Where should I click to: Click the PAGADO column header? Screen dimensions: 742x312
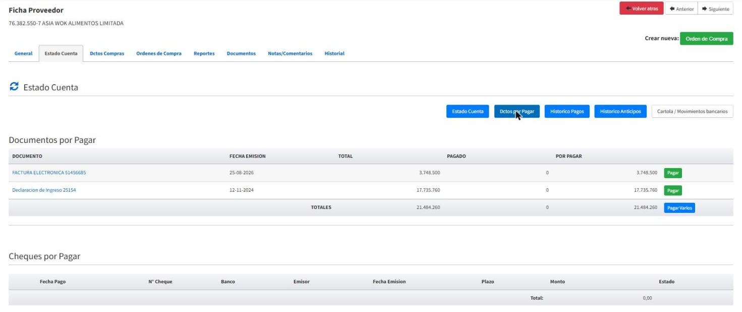[456, 156]
